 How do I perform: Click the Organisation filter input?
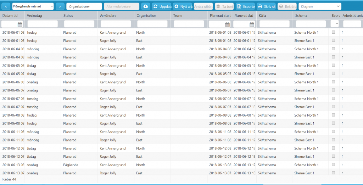(x=152, y=24)
